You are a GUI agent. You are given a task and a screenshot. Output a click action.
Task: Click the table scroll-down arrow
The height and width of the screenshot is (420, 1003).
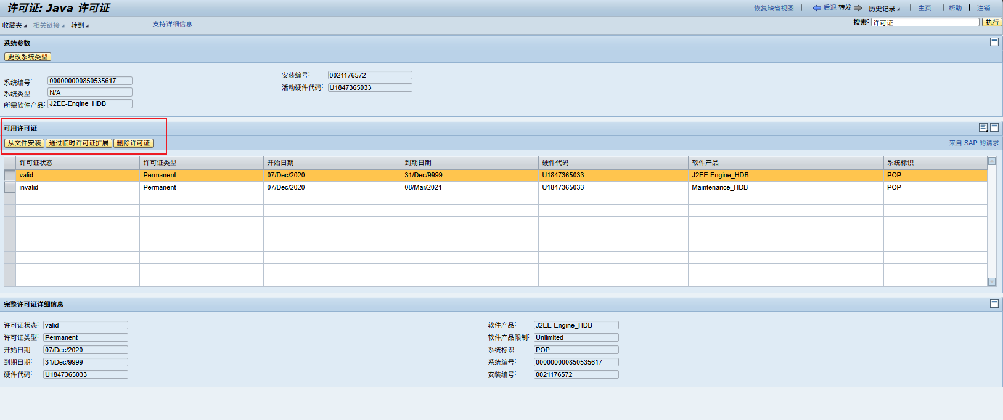pos(992,282)
